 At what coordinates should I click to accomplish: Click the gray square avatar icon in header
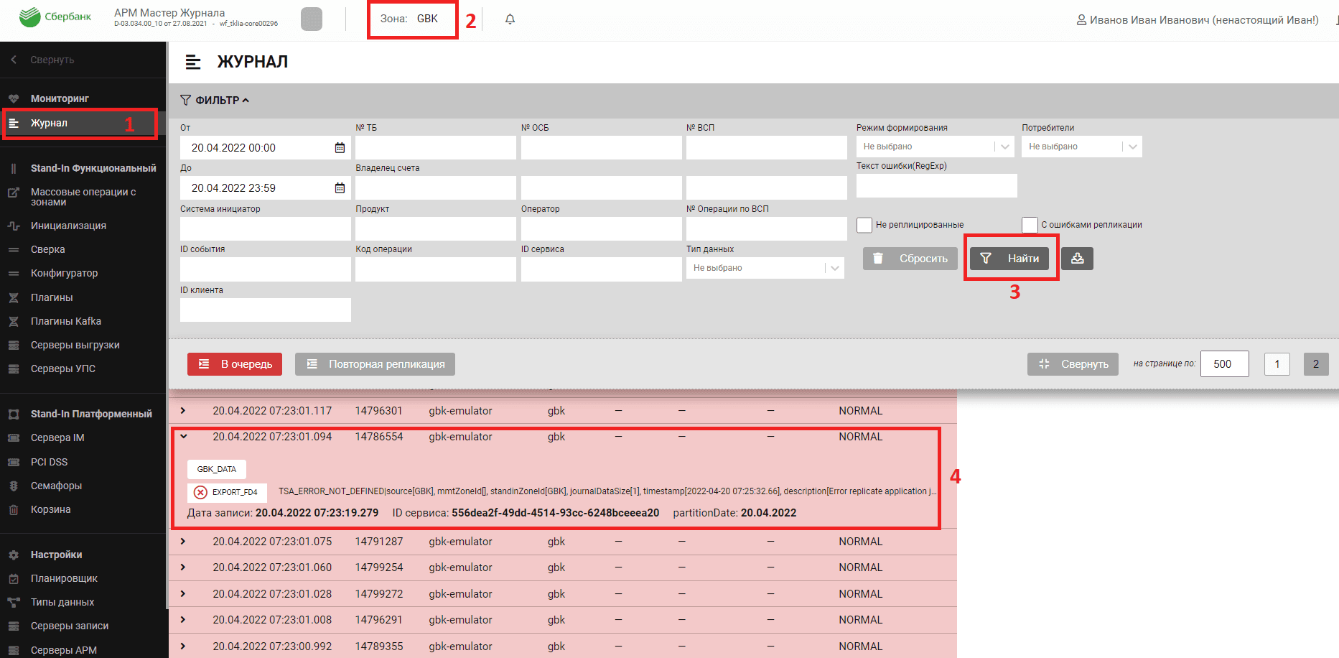click(x=312, y=19)
